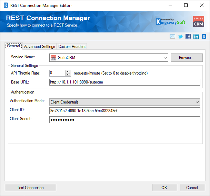Screen dimensions: 210x196
Task: Click the email envelope icon
Action: click(x=172, y=37)
